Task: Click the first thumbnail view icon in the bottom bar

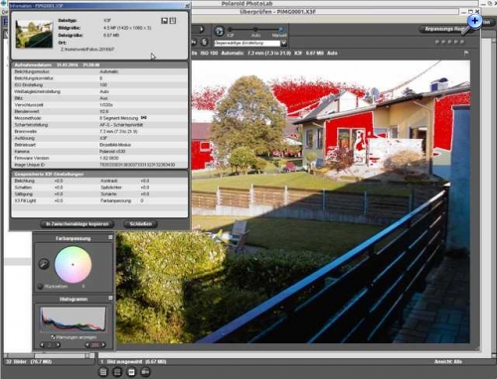Action: tap(103, 372)
